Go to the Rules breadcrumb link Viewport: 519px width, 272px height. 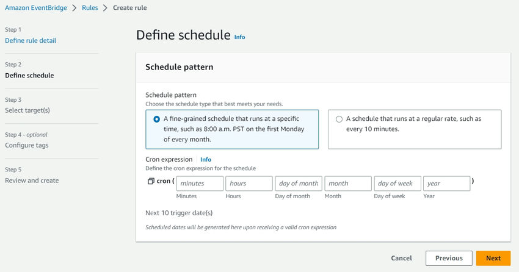(90, 7)
